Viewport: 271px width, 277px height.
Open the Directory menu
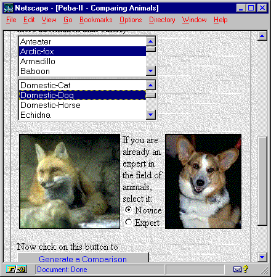162,20
